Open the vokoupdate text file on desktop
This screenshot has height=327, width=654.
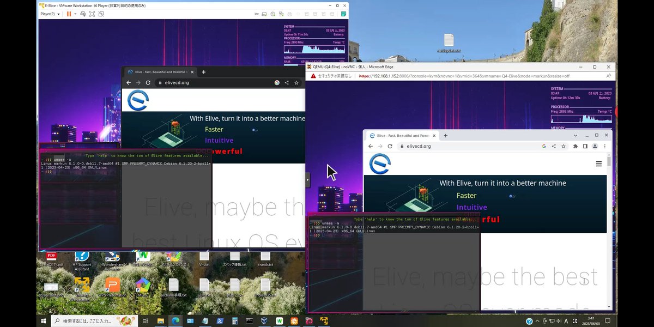point(449,44)
